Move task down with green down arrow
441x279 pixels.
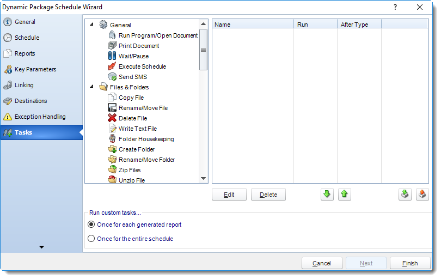327,194
